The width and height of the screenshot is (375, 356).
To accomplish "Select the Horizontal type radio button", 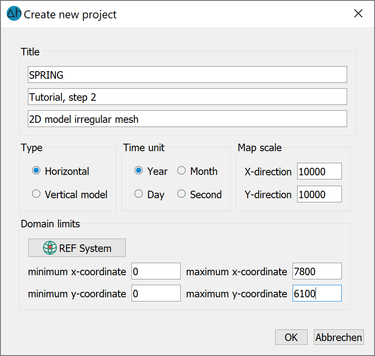I will pyautogui.click(x=36, y=171).
